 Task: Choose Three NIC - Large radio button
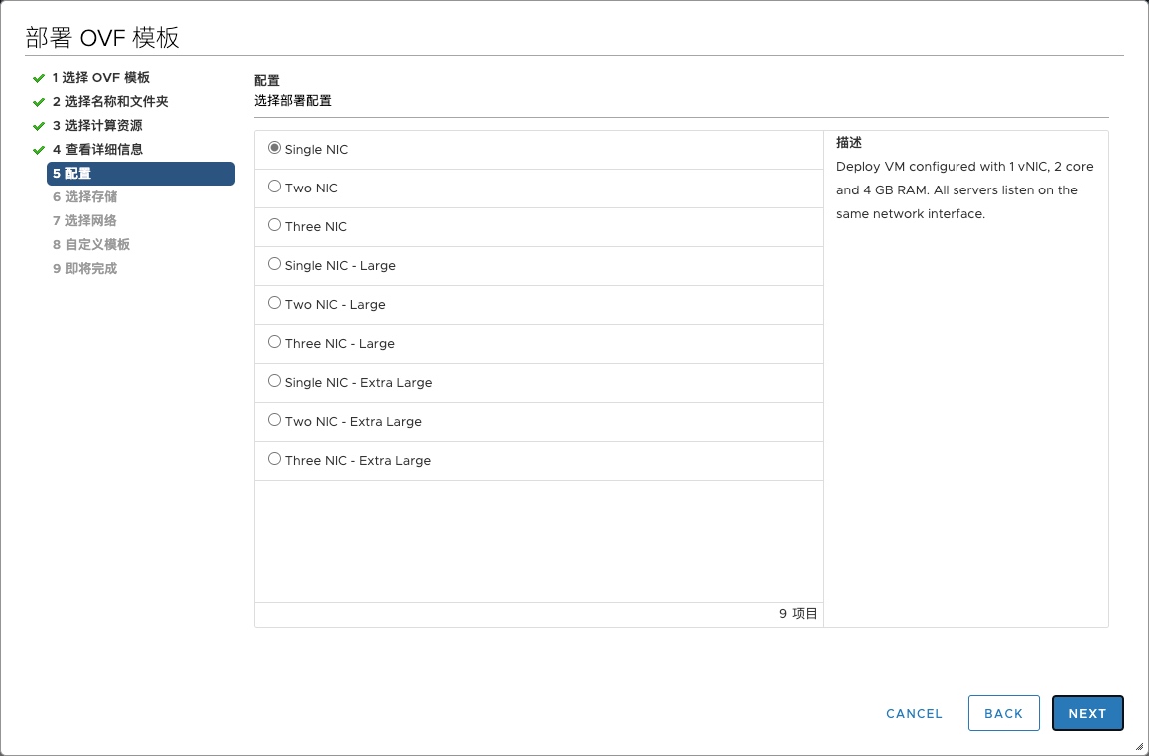click(x=274, y=342)
